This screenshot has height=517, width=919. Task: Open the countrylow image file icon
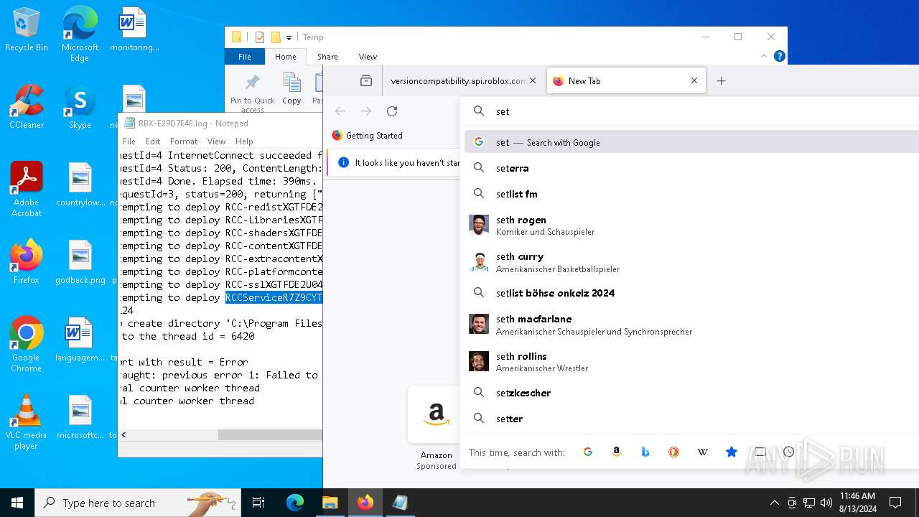click(80, 185)
